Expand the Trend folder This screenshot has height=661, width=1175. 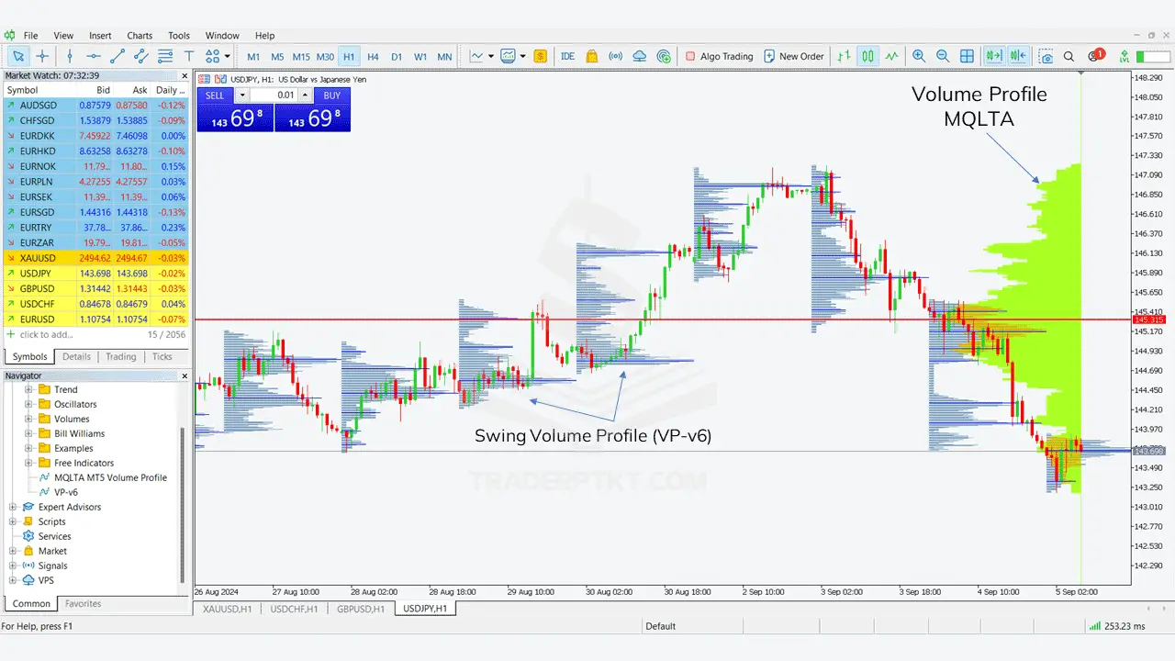[x=28, y=389]
